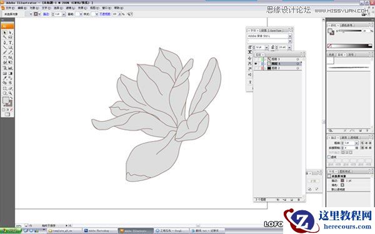This screenshot has width=375, height=234.
Task: Select the Free Transform tool
Action: (11, 62)
